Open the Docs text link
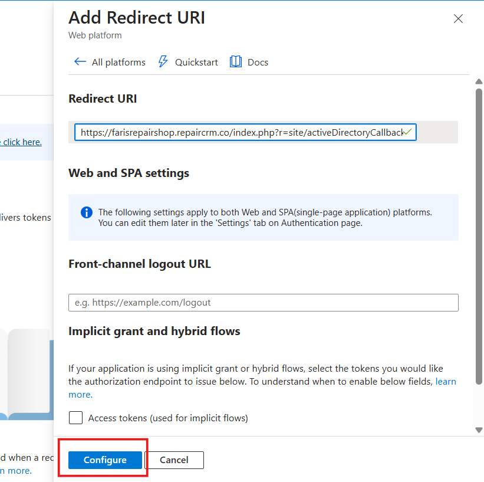 point(258,63)
